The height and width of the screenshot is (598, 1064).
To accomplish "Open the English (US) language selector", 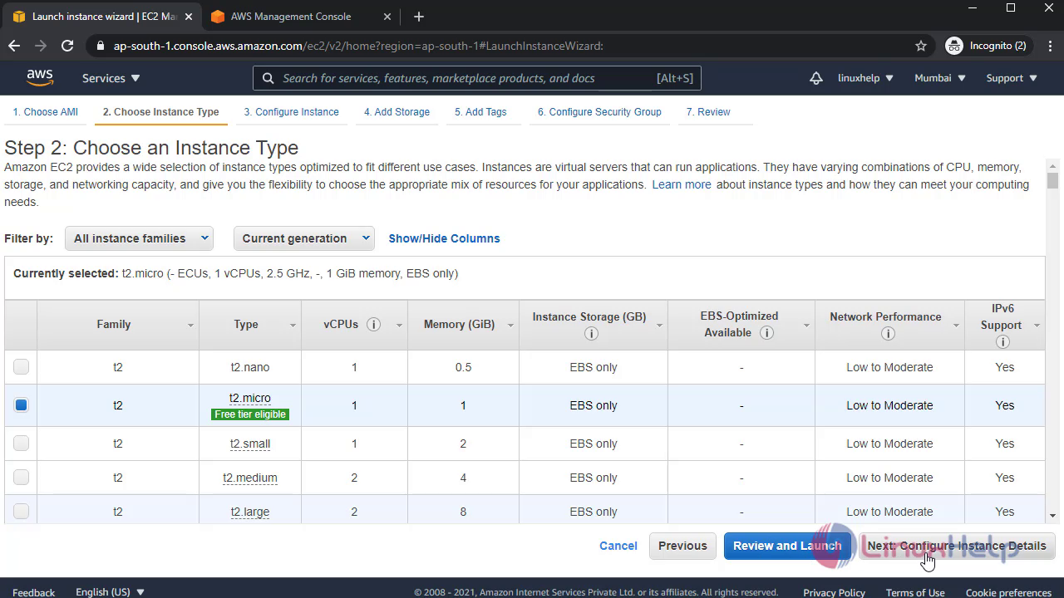I will (x=110, y=592).
